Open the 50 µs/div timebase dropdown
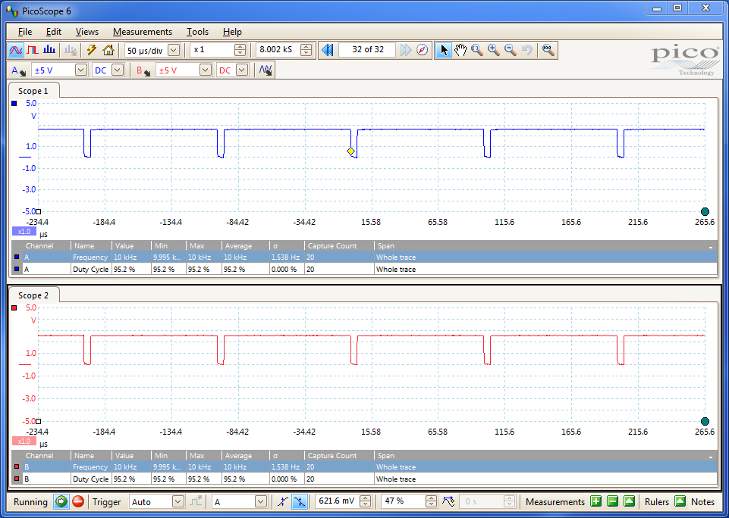Screen dimensions: 729x518 174,50
